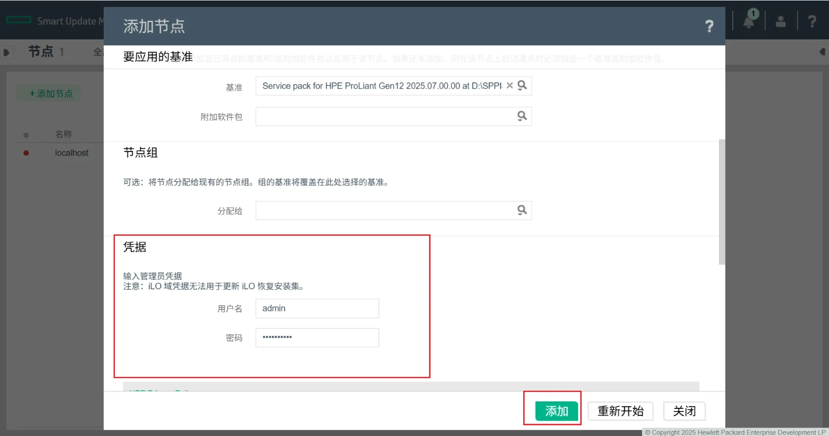
Task: Click the 名称 column header
Action: (63, 135)
